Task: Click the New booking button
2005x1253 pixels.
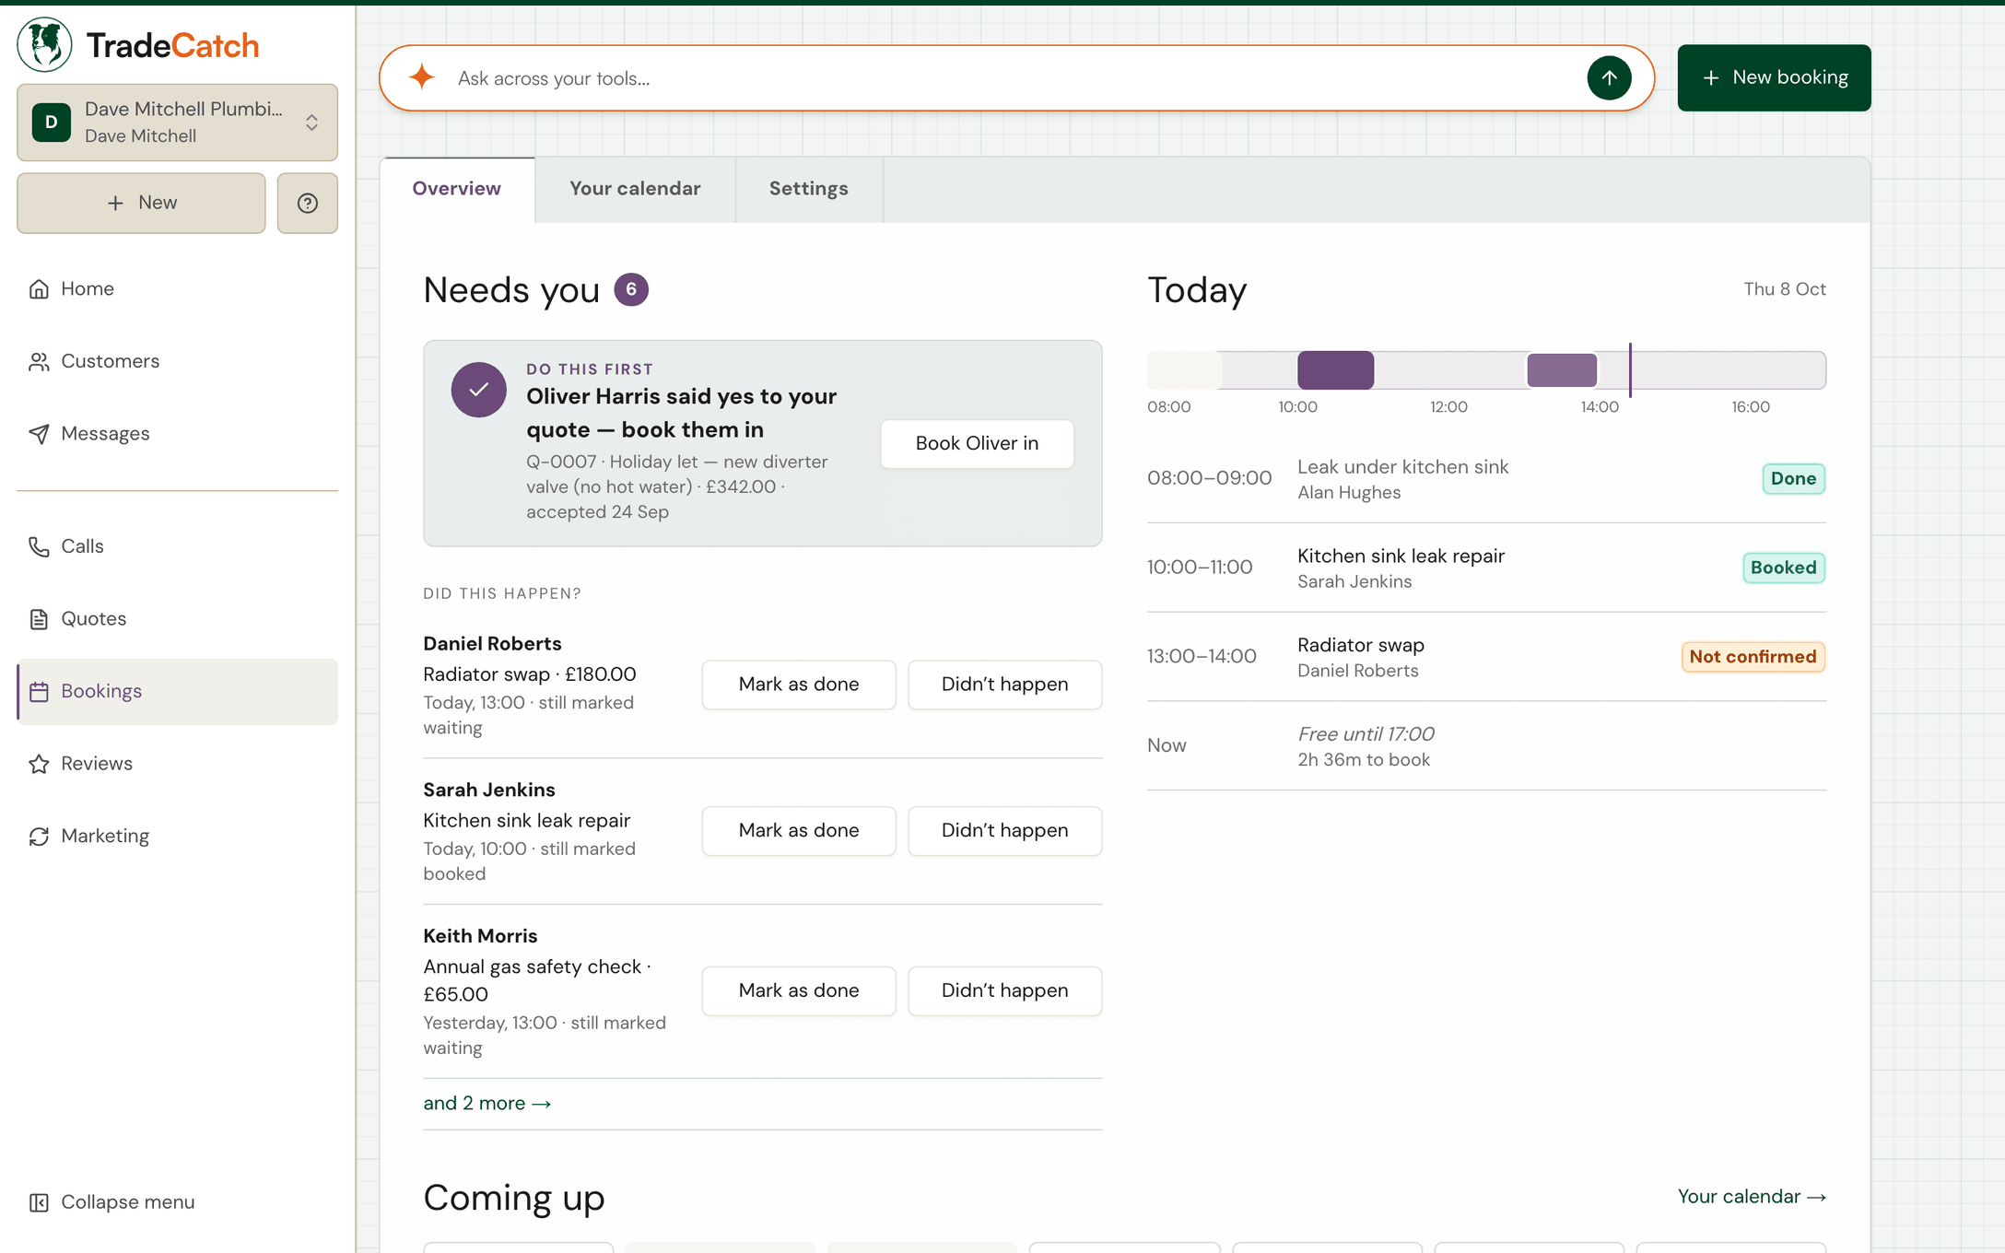Action: click(x=1774, y=77)
